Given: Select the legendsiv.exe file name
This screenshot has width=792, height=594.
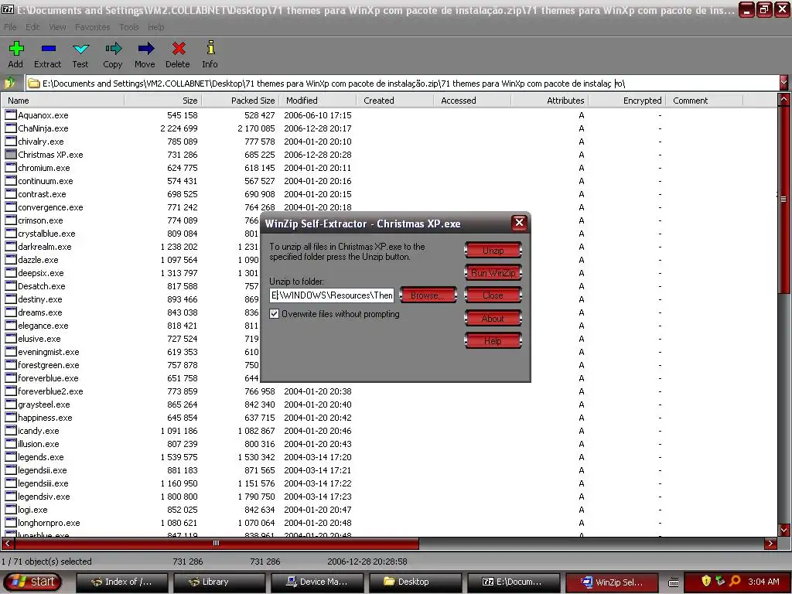Looking at the screenshot, I should (44, 496).
